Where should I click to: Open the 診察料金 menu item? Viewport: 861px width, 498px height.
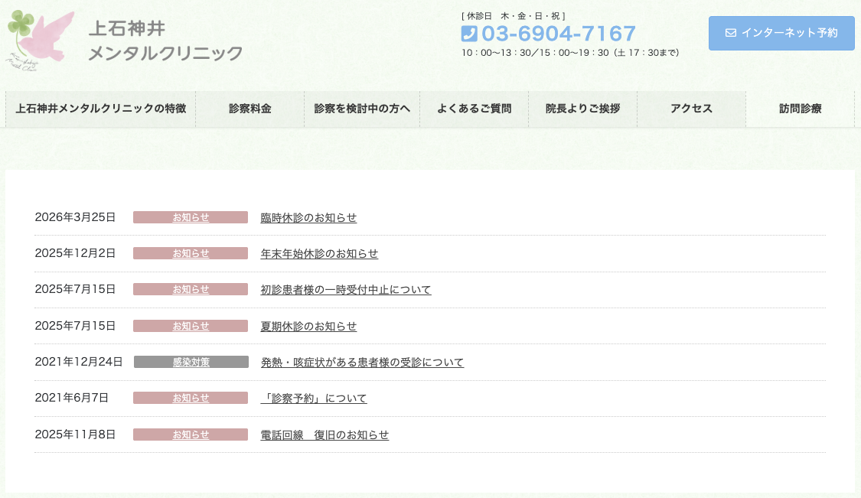click(x=249, y=109)
